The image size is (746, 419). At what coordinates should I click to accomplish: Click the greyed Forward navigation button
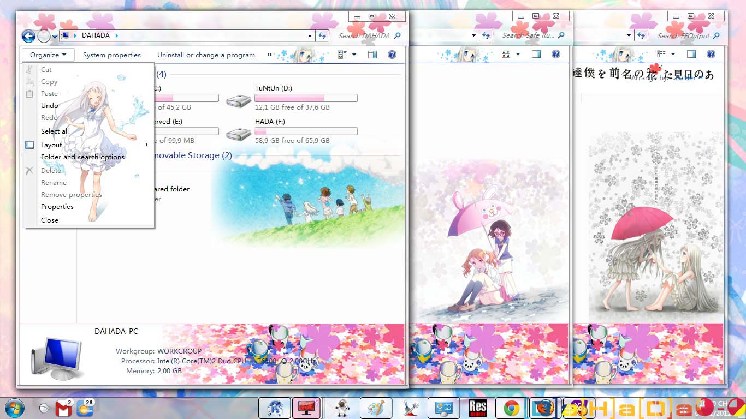44,36
